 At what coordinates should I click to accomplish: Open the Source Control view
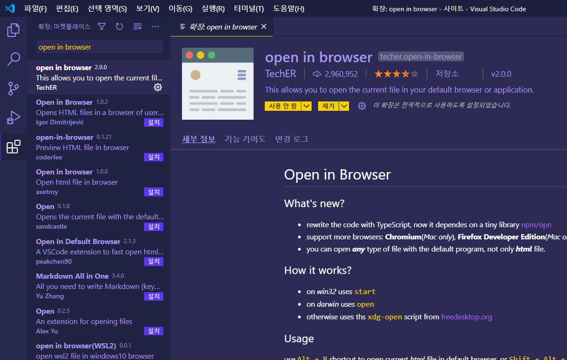tap(14, 88)
